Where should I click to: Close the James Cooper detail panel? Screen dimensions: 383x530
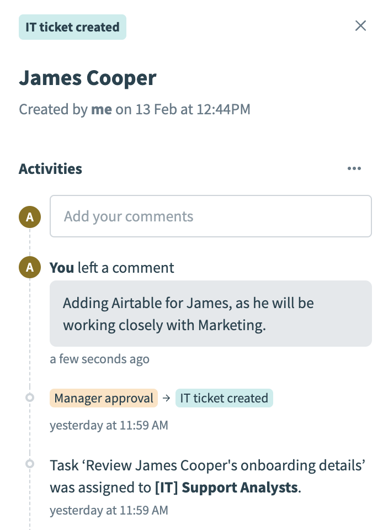point(360,25)
